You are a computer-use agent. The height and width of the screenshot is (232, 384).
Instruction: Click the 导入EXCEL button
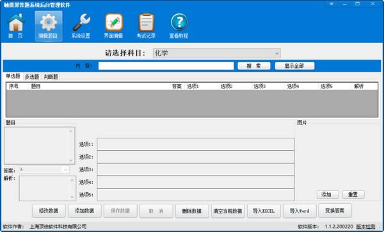264,211
